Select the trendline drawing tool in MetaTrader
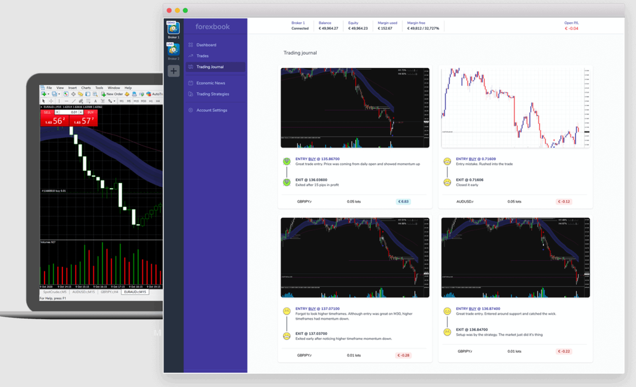 click(x=74, y=101)
